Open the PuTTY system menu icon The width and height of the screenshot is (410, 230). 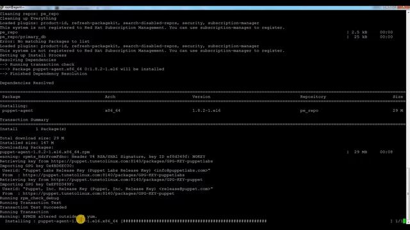1,8
